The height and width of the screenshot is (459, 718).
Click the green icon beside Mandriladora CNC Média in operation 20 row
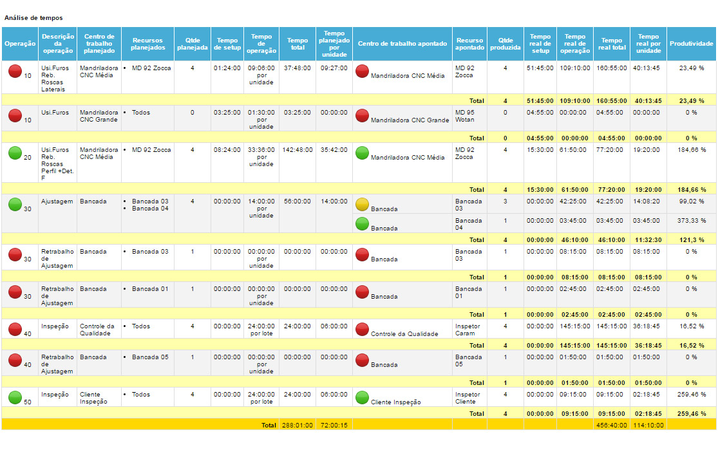(x=362, y=153)
